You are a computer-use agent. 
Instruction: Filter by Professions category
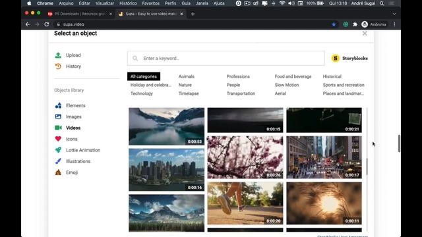(x=238, y=76)
